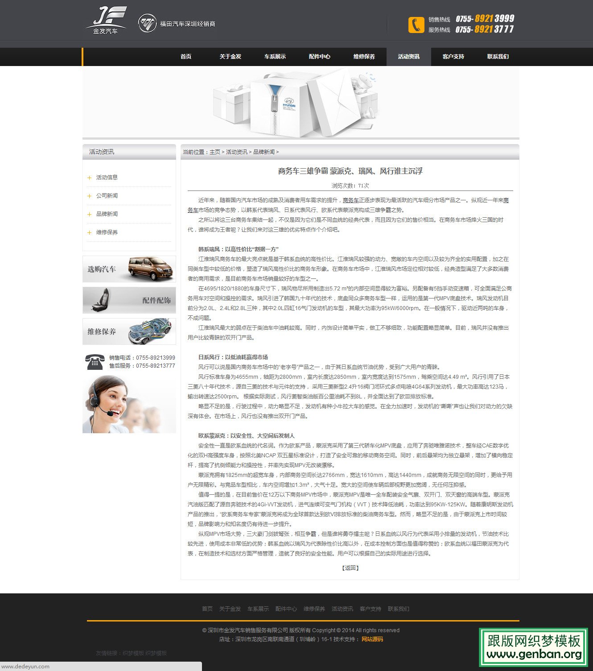Viewport: 593px width, 671px height.
Task: Open the orange 网站源码 footer link
Action: click(372, 639)
